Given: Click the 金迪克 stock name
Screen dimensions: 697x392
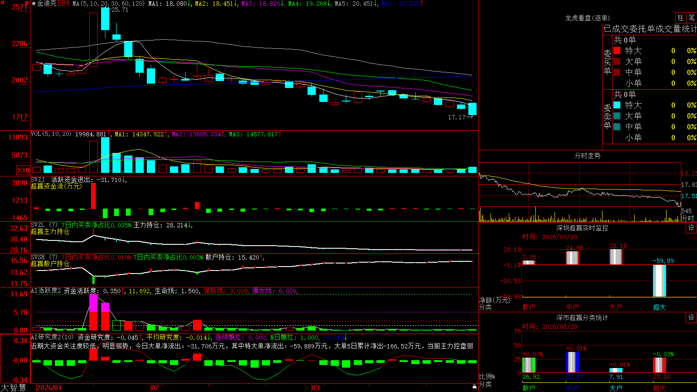Looking at the screenshot, I should pos(47,3).
